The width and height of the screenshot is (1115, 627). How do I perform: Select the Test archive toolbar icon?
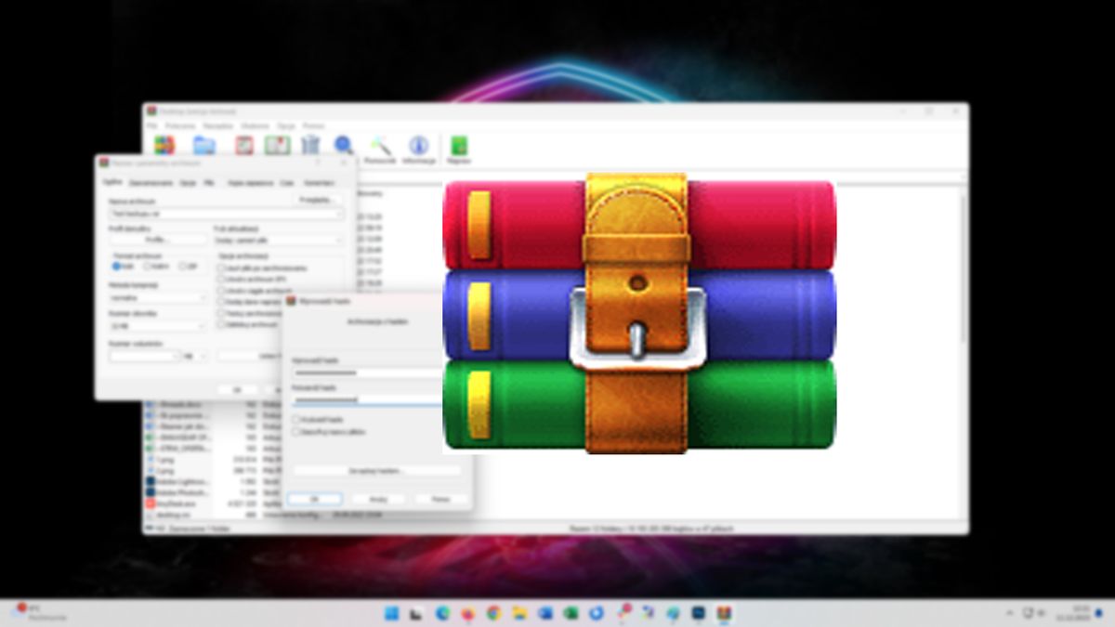pos(245,146)
